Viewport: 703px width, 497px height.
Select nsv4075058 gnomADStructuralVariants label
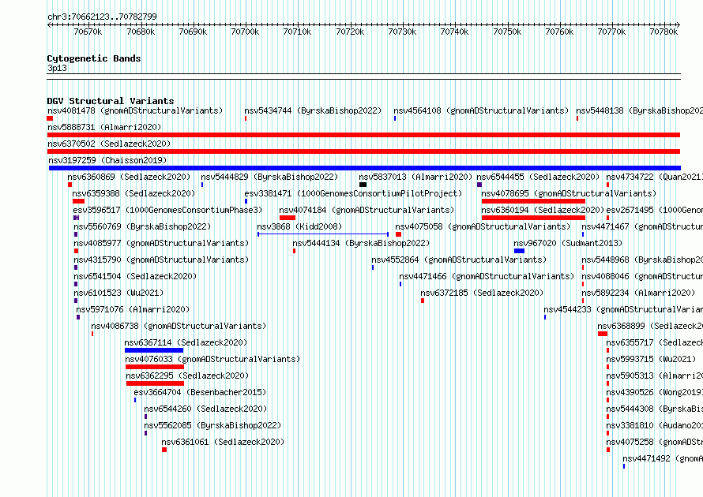click(483, 226)
